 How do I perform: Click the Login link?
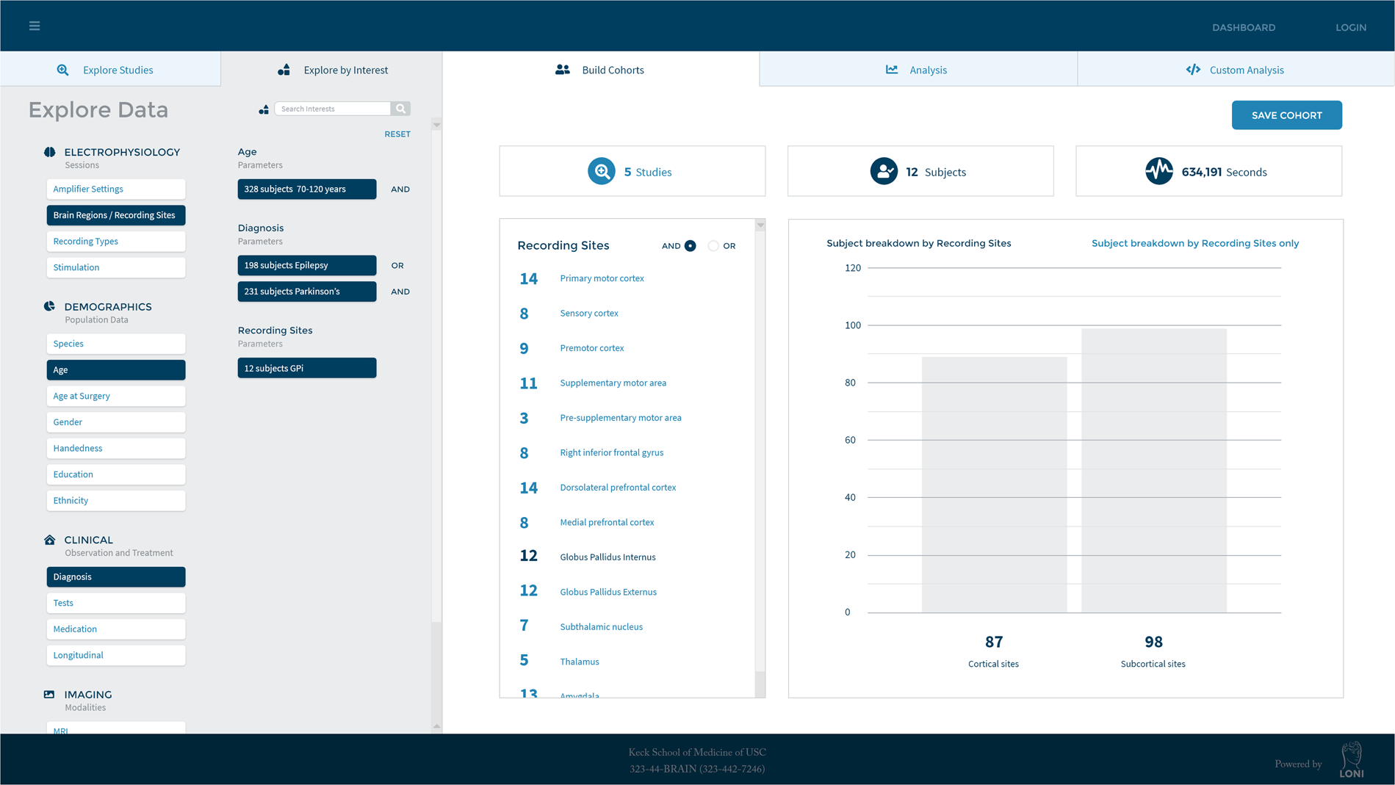[x=1351, y=27]
